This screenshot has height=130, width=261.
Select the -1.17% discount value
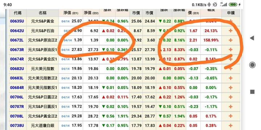(211, 107)
